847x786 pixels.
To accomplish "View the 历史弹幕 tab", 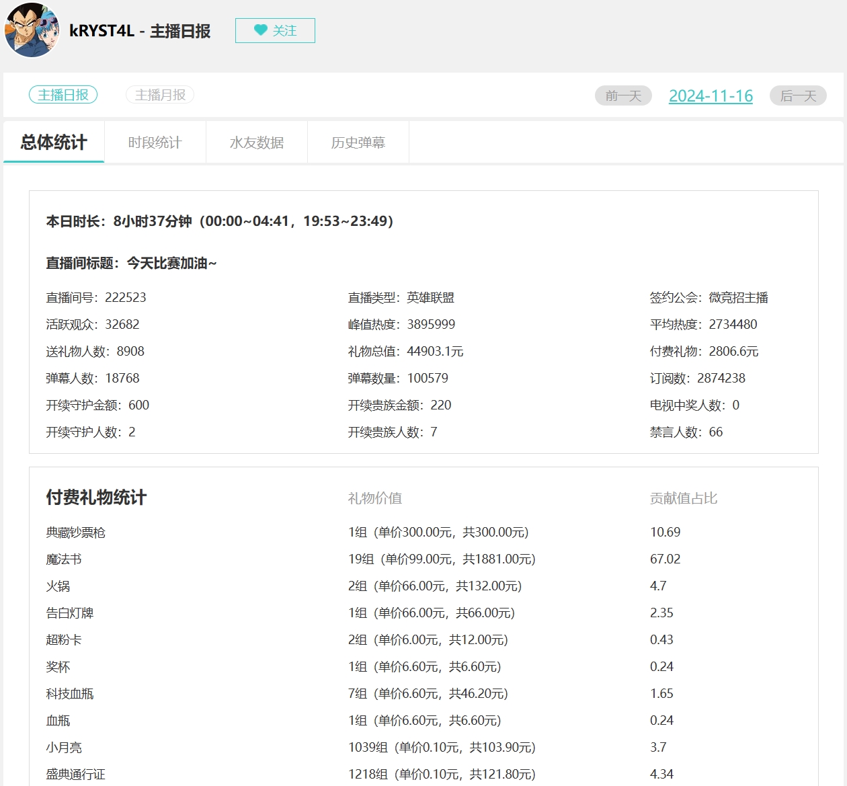I will pos(358,142).
